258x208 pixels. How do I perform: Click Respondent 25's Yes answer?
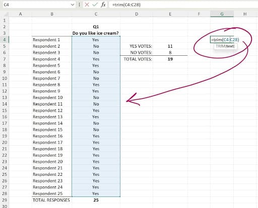click(x=96, y=193)
